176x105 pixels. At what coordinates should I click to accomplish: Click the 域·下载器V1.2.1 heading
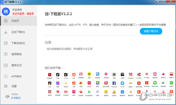[58, 14]
